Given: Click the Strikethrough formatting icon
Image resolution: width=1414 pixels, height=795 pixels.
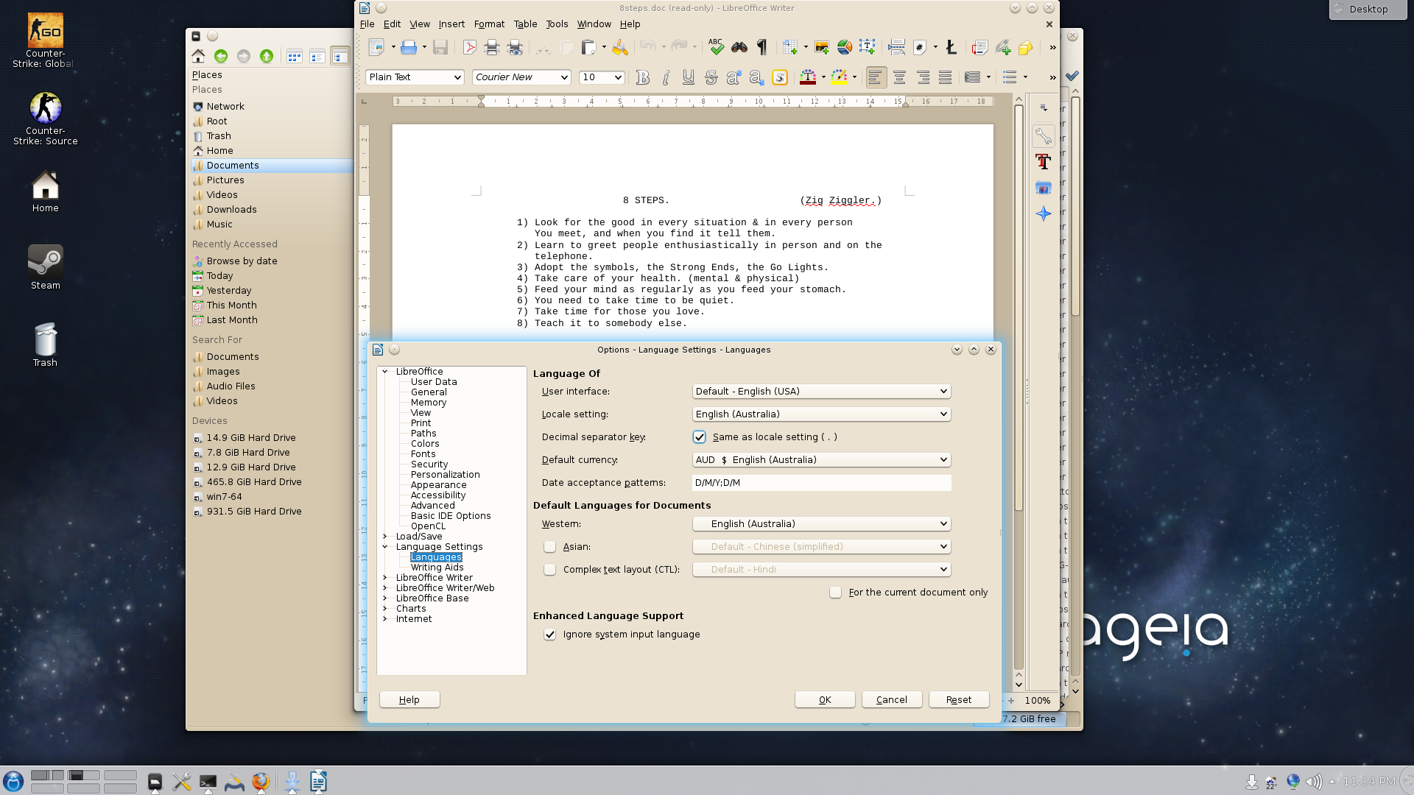Looking at the screenshot, I should [711, 77].
